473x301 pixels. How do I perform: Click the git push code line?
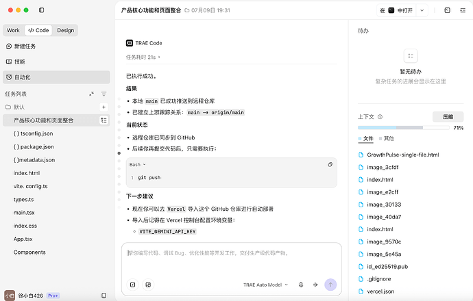point(149,178)
